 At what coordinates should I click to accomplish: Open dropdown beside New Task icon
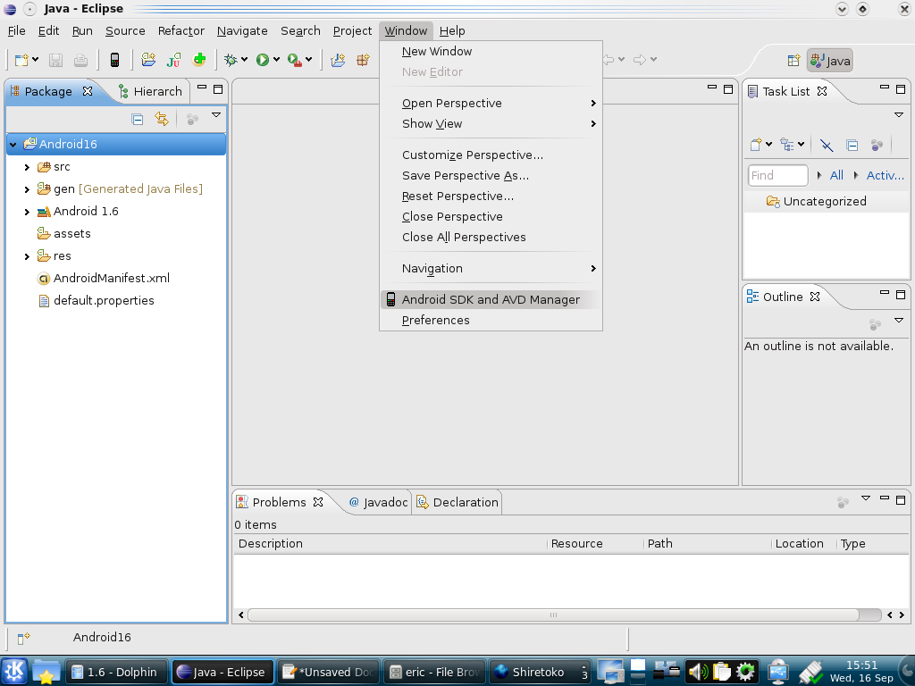[x=768, y=144]
